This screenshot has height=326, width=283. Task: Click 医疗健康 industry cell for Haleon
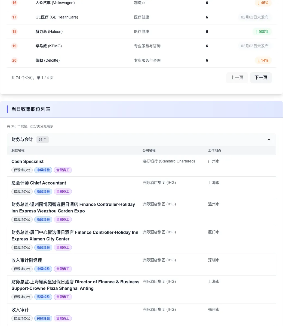click(x=141, y=32)
